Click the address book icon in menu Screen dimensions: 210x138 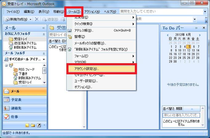click(69, 31)
